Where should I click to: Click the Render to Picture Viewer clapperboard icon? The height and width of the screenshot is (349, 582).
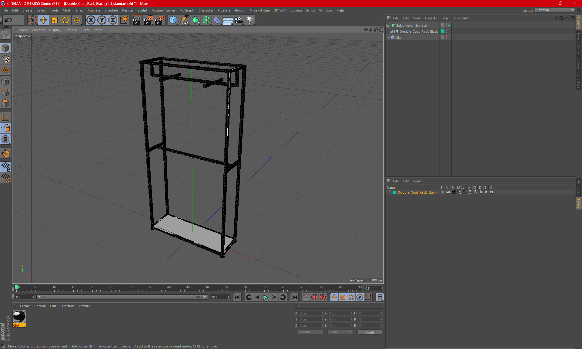[148, 20]
